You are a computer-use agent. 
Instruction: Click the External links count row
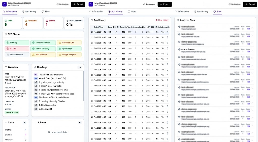point(15,135)
